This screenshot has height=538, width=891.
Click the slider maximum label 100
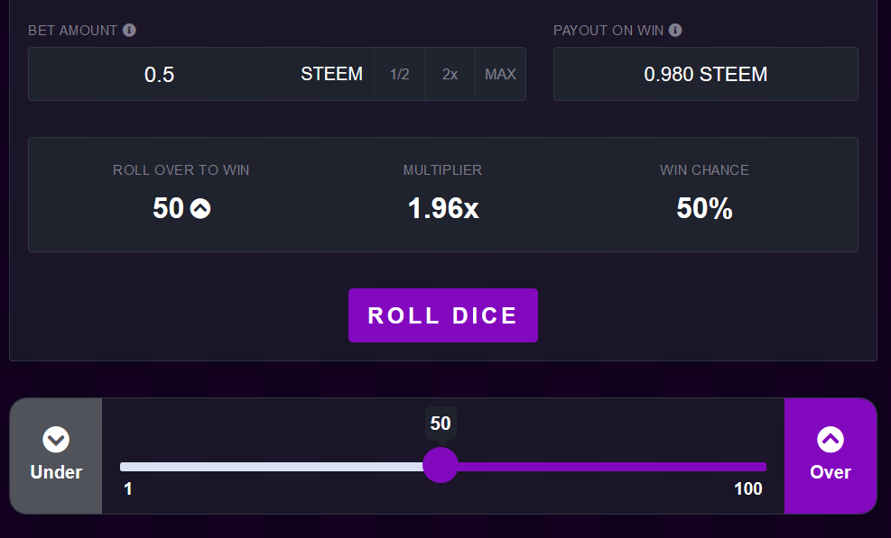click(747, 489)
